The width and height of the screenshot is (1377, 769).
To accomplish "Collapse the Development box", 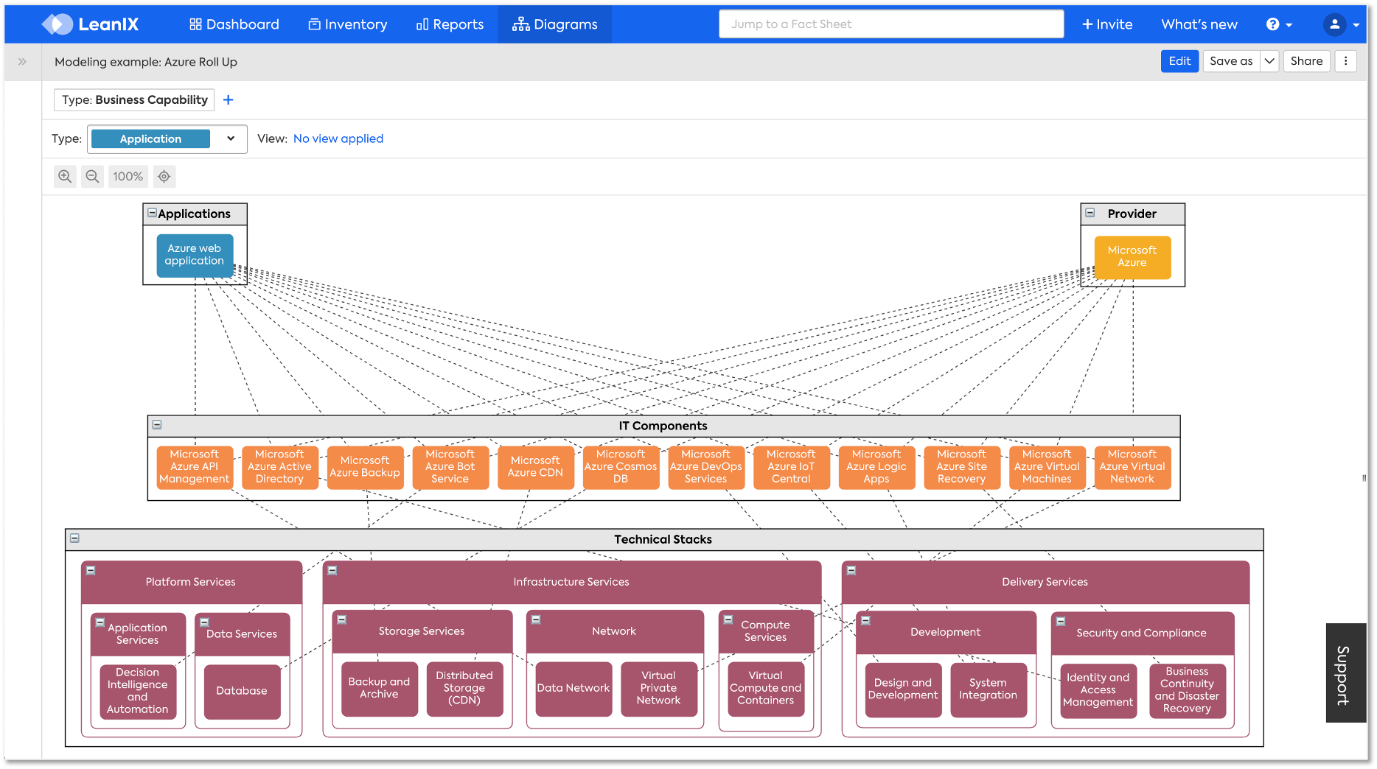I will [866, 621].
